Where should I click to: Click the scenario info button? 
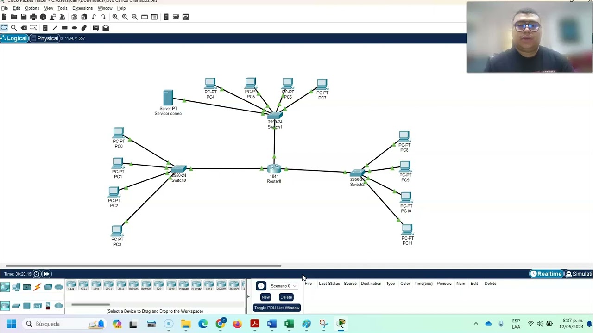tap(261, 286)
